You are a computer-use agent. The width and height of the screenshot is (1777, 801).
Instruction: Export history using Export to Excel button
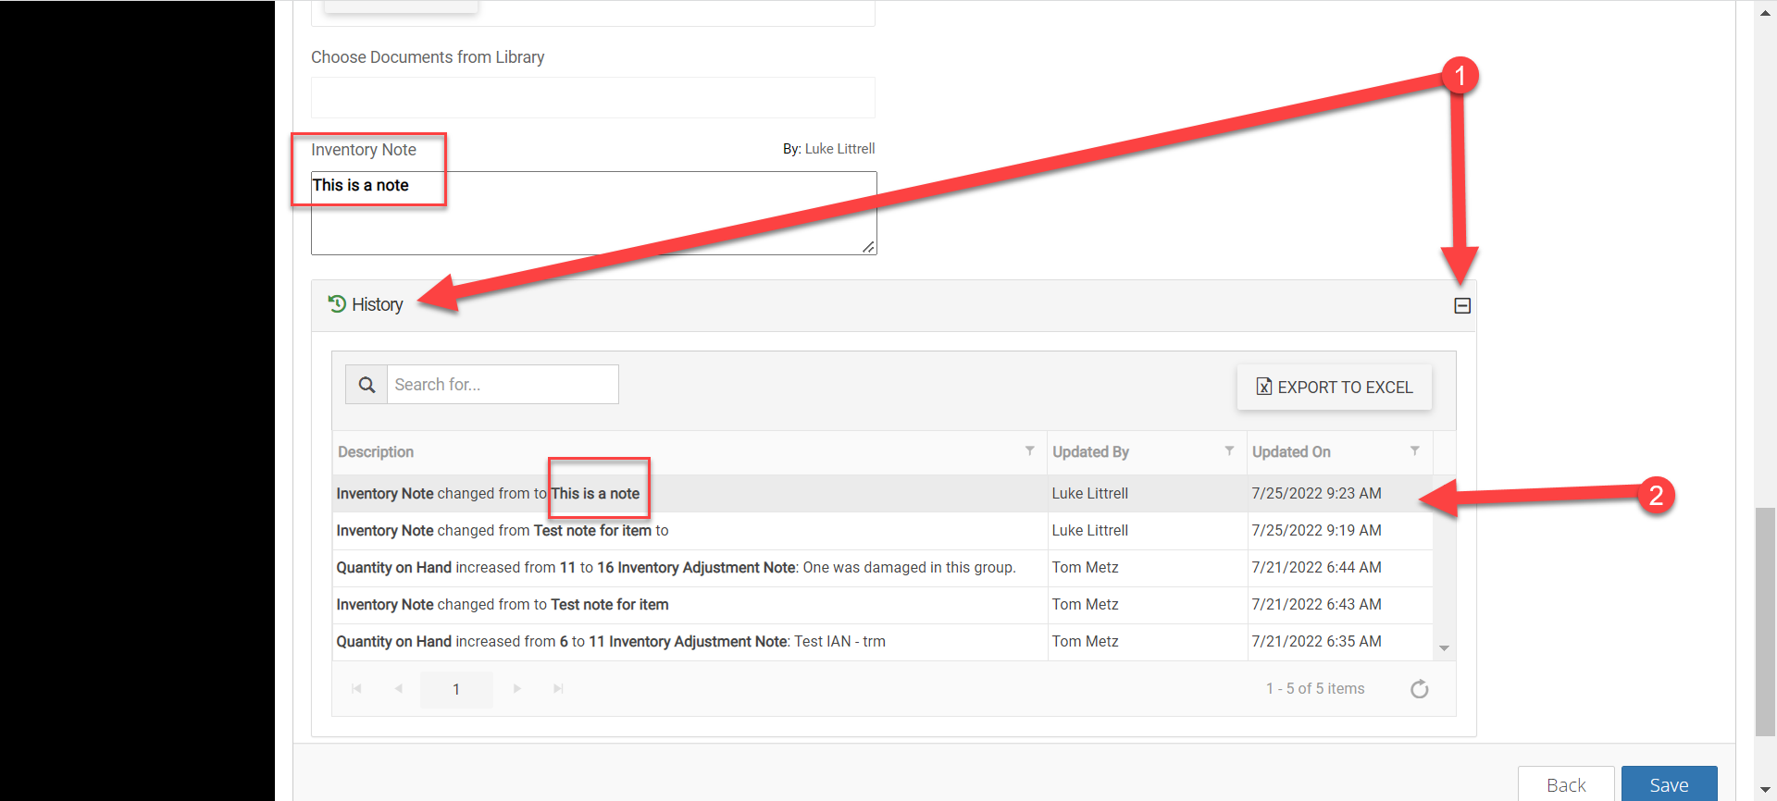point(1334,388)
